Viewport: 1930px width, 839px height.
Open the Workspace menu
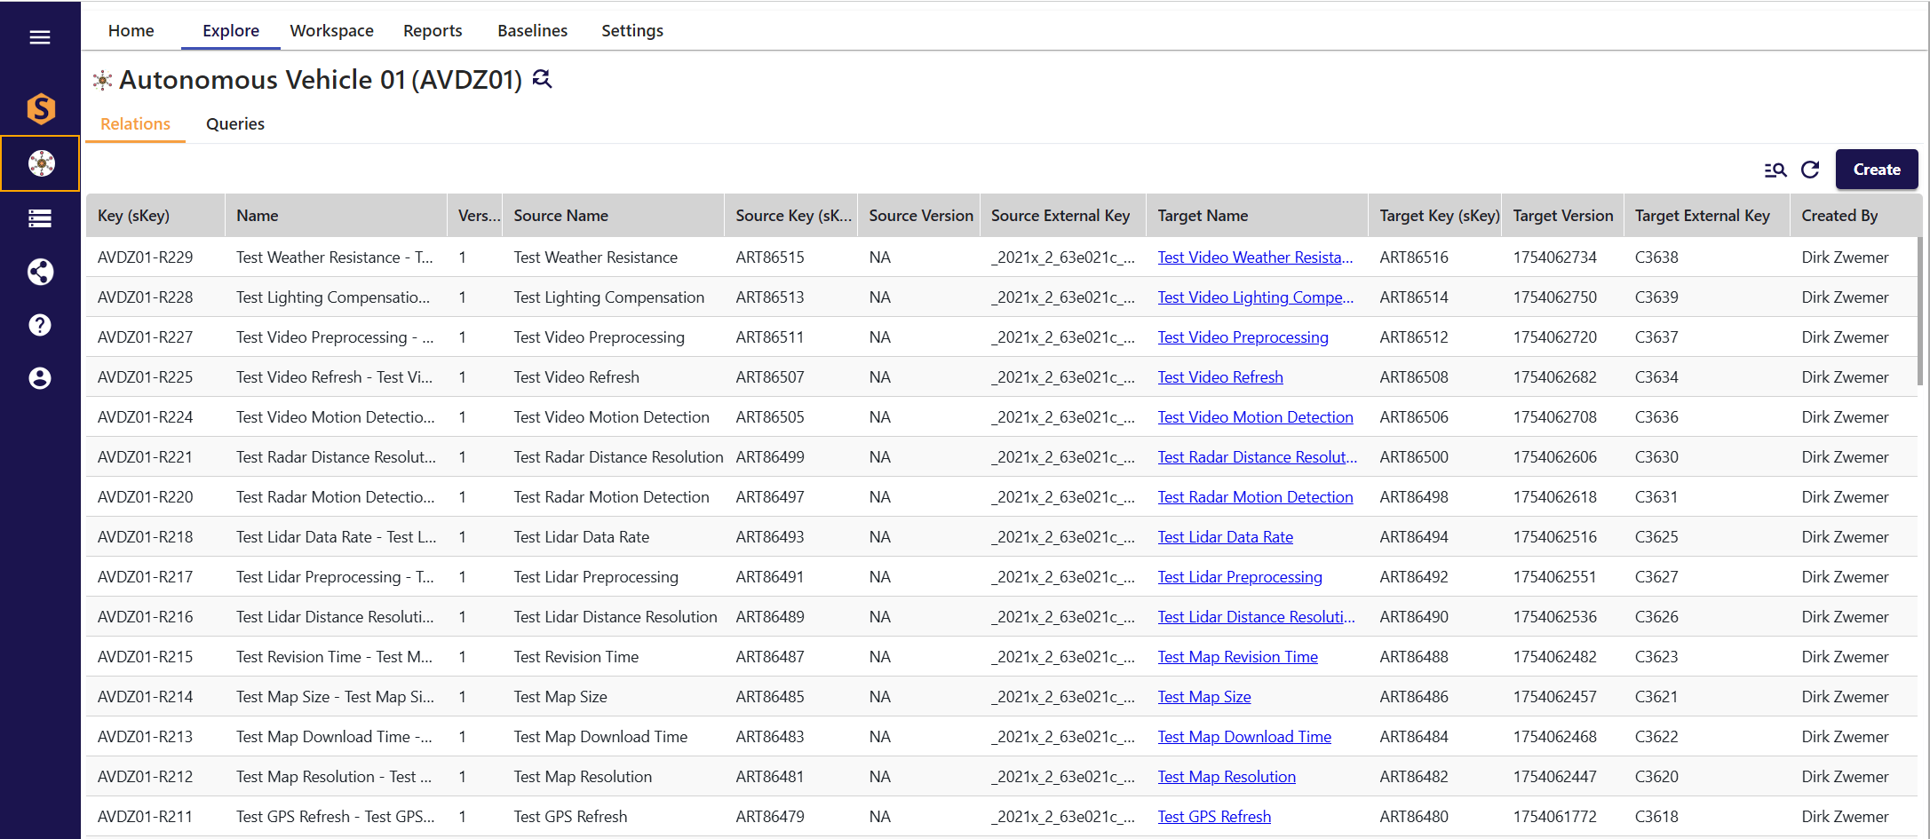[x=332, y=30]
